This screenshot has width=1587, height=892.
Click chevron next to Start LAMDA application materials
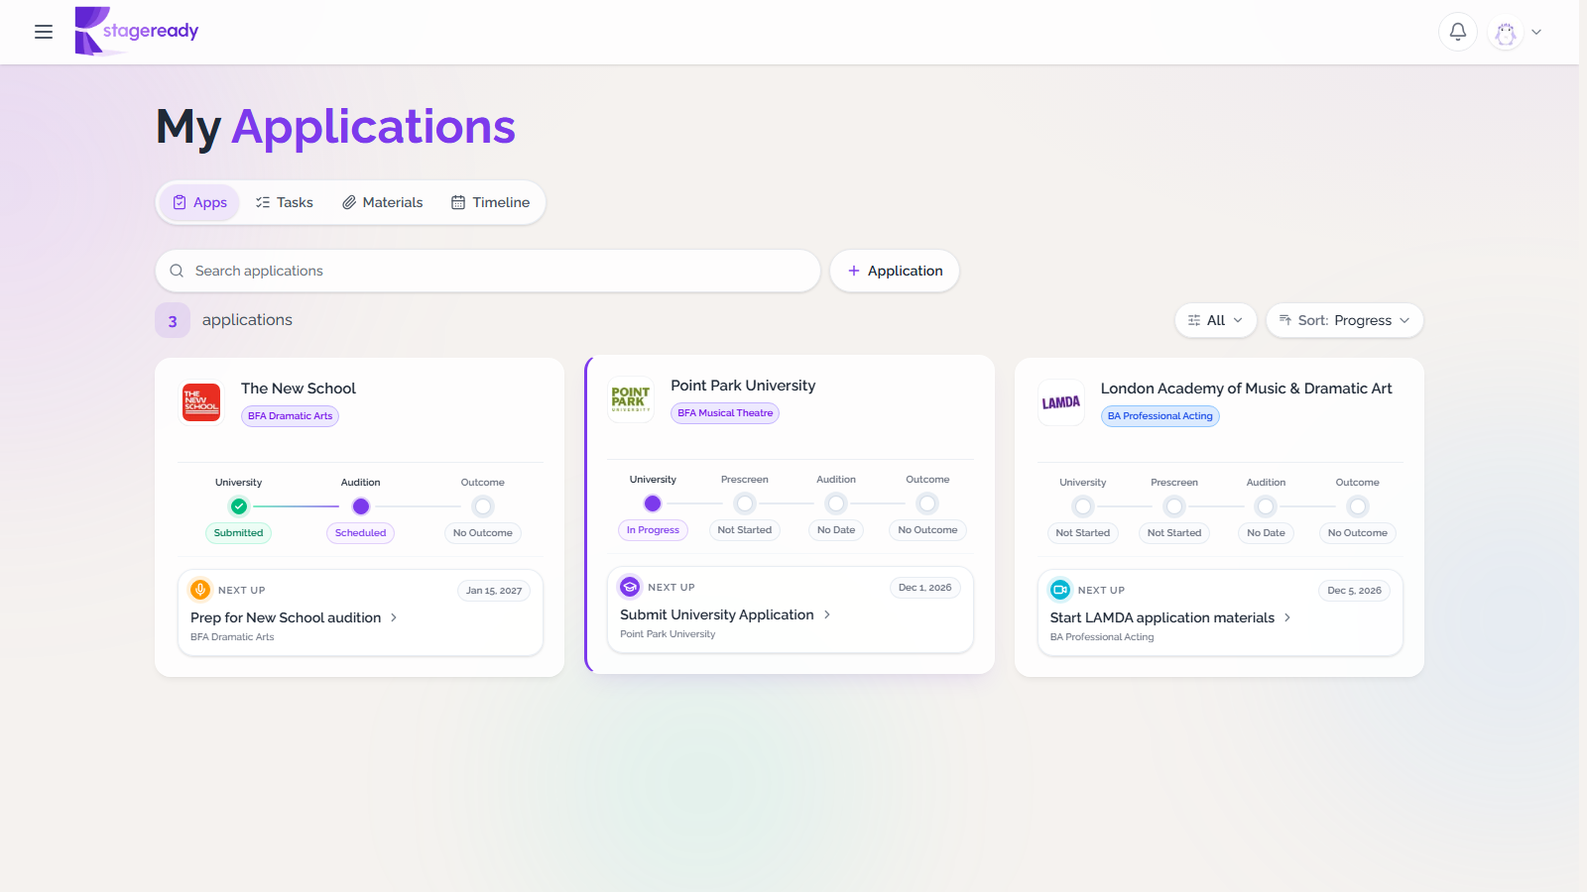coord(1287,617)
